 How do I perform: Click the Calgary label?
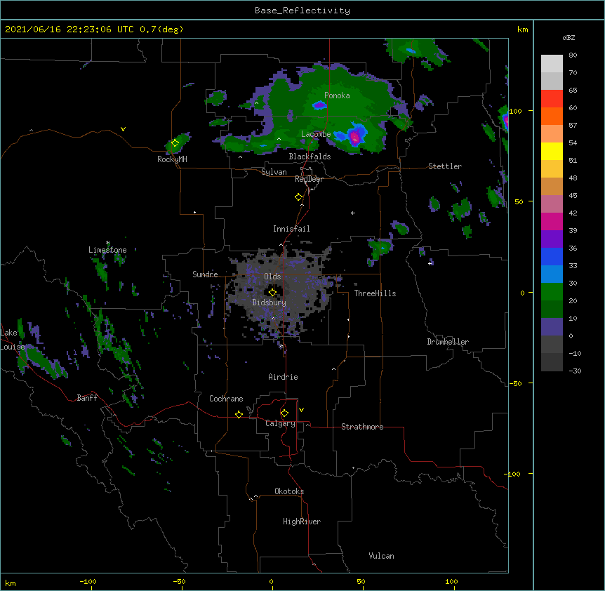pos(280,423)
